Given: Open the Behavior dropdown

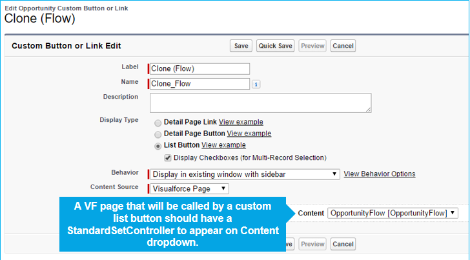Looking at the screenshot, I should (x=244, y=174).
